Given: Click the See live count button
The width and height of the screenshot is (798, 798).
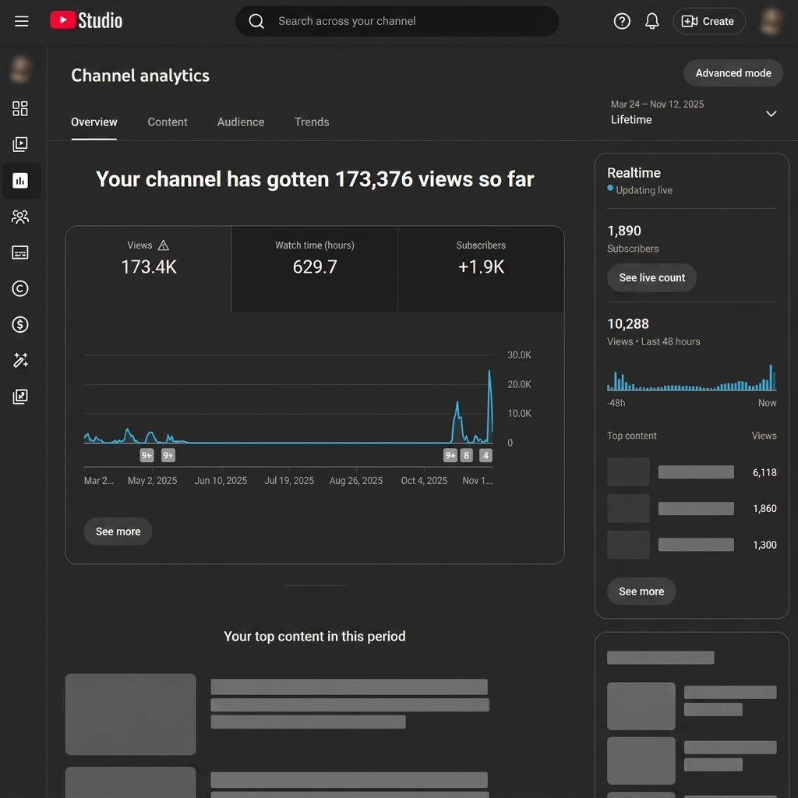Looking at the screenshot, I should pos(651,277).
